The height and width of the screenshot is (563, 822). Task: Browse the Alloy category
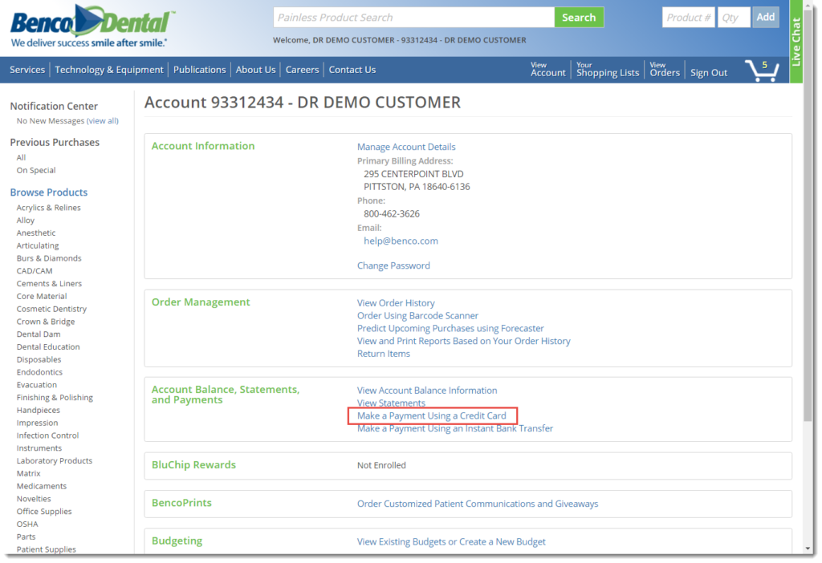pyautogui.click(x=25, y=220)
